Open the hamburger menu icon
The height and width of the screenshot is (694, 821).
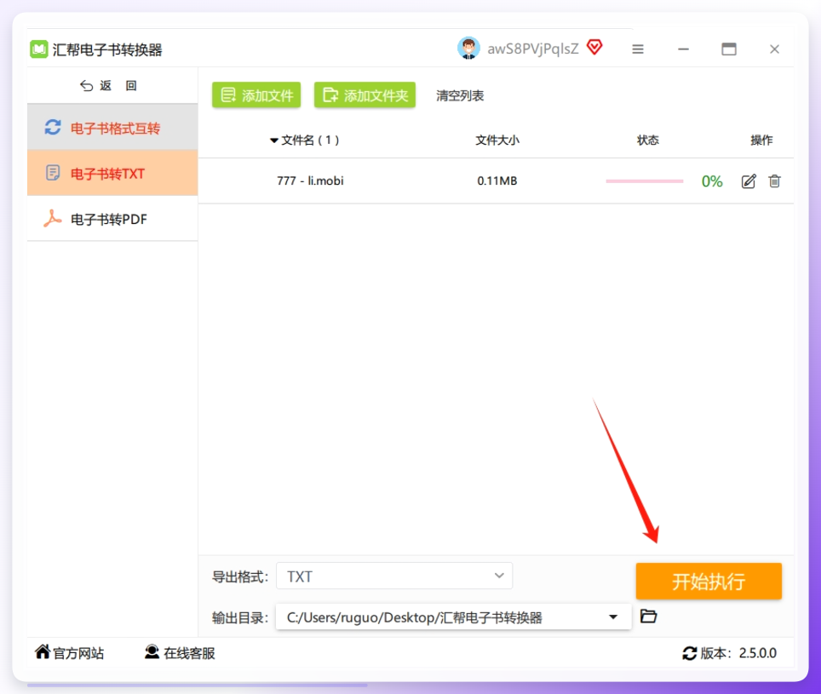[x=637, y=49]
